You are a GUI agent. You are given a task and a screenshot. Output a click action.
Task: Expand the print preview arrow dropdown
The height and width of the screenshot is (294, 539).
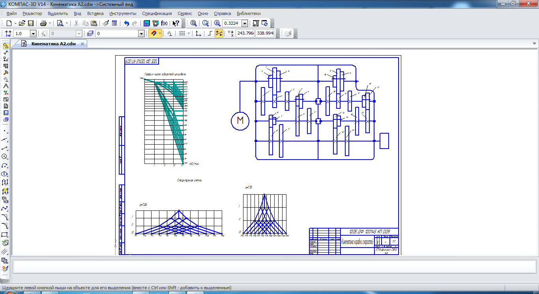pyautogui.click(x=66, y=23)
